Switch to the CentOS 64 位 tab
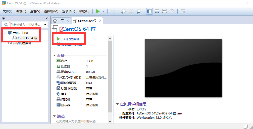The image size is (253, 129). pyautogui.click(x=87, y=21)
